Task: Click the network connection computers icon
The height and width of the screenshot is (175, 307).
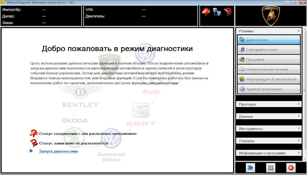Action: coord(217,12)
